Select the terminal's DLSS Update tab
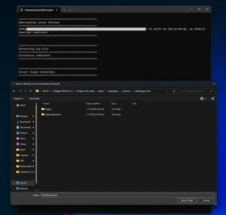Viewport: 226px width, 215px height. 39,10
